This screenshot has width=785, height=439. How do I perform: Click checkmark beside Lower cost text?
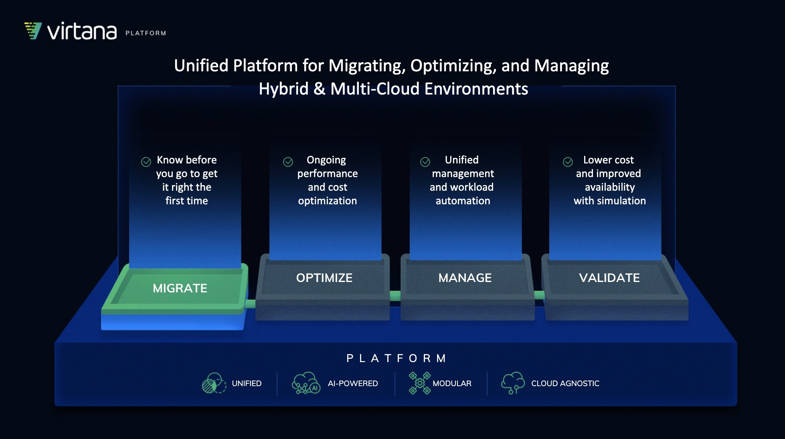[568, 162]
